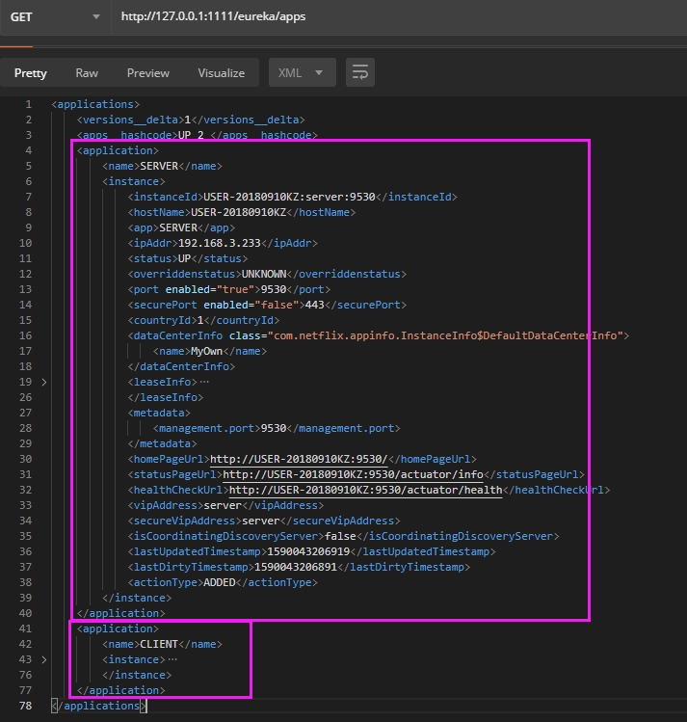Follow the healthCheckUrl actuator/health link
This screenshot has width=687, height=722.
(x=365, y=490)
